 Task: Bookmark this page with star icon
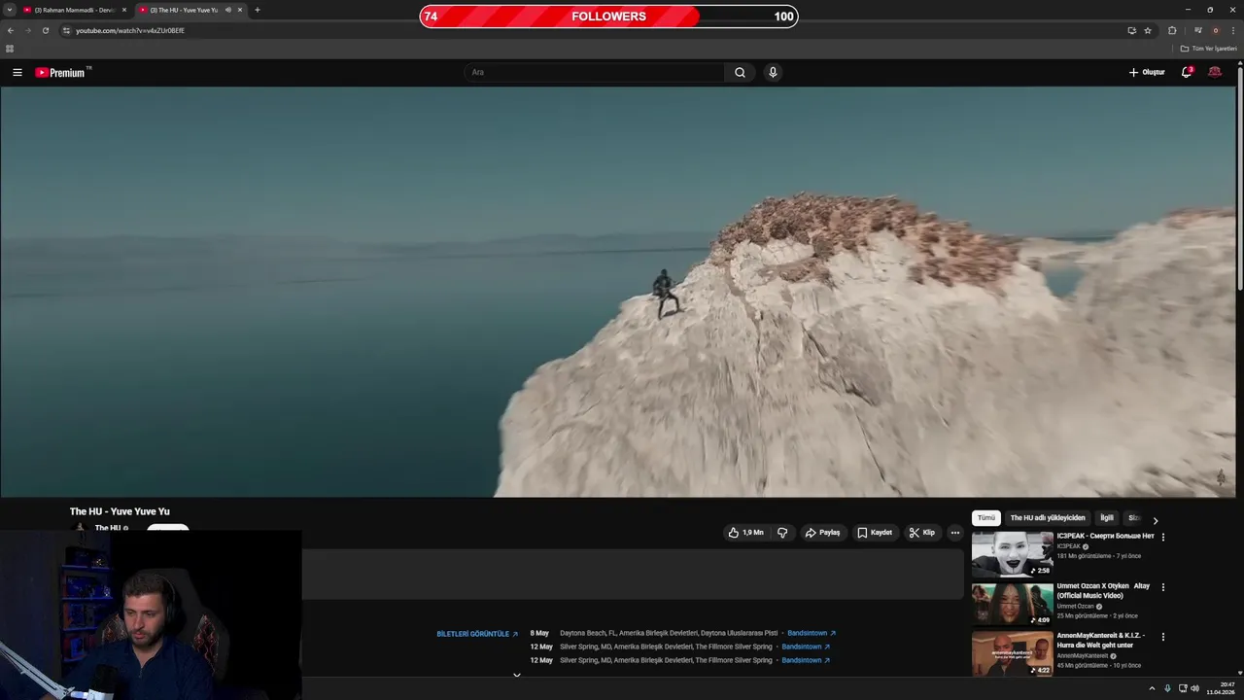click(x=1148, y=30)
